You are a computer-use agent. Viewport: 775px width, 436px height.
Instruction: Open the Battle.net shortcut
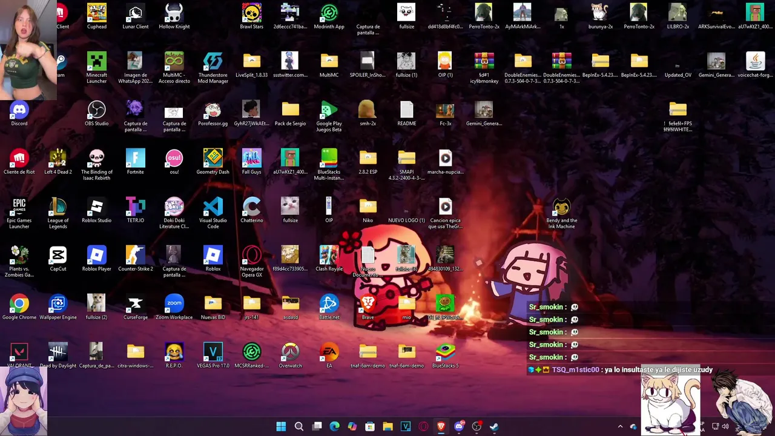[329, 307]
